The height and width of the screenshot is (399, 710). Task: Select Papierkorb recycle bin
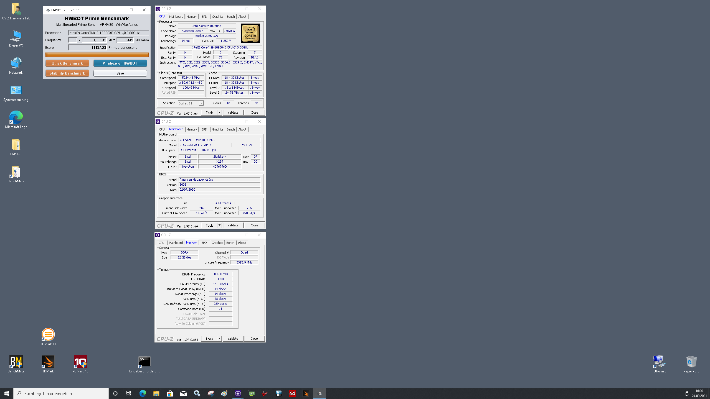pyautogui.click(x=691, y=364)
